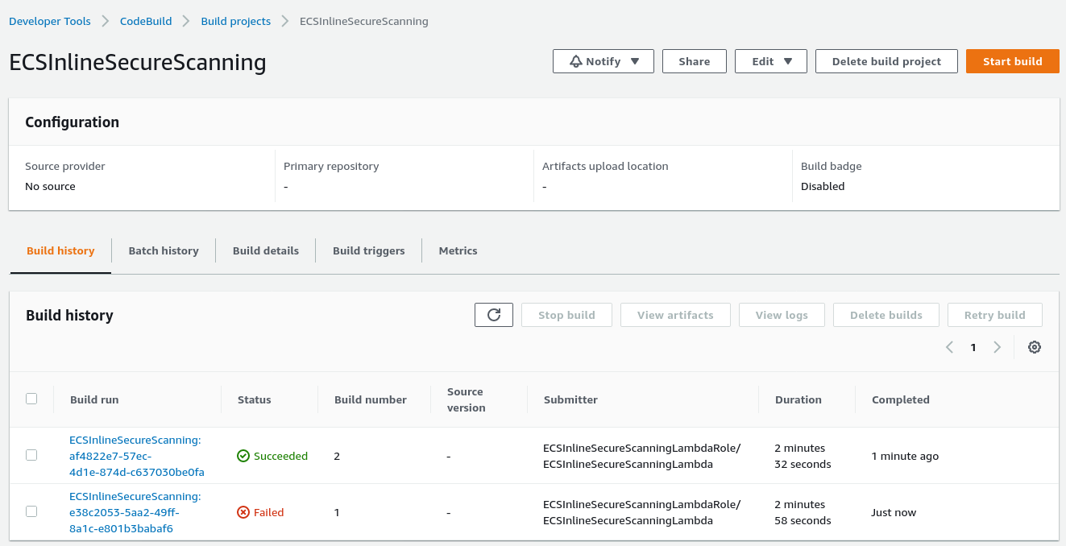Click the ECSInlineSecureScanning page title
The height and width of the screenshot is (546, 1066).
tap(138, 62)
